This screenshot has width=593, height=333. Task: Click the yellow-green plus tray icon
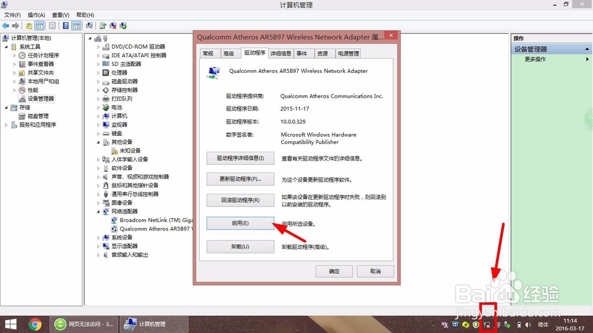click(x=466, y=325)
